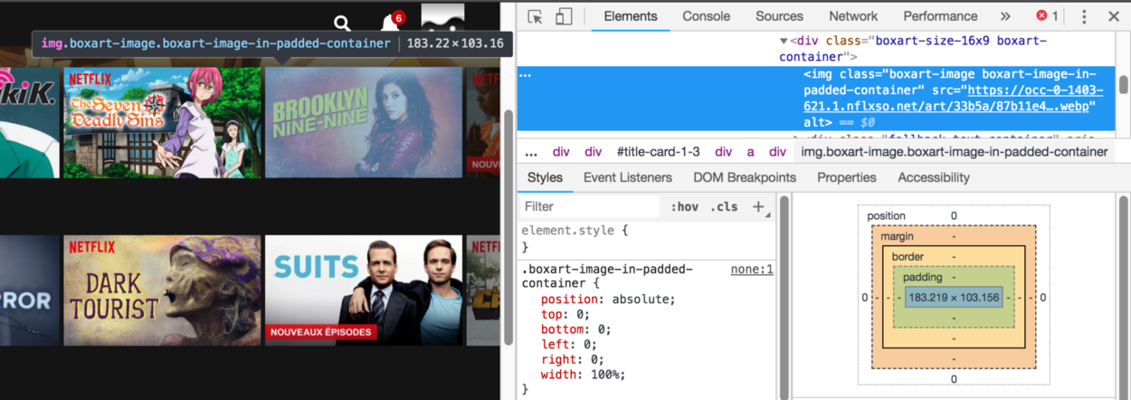
Task: Focus the Styles Filter input field
Action: click(590, 207)
